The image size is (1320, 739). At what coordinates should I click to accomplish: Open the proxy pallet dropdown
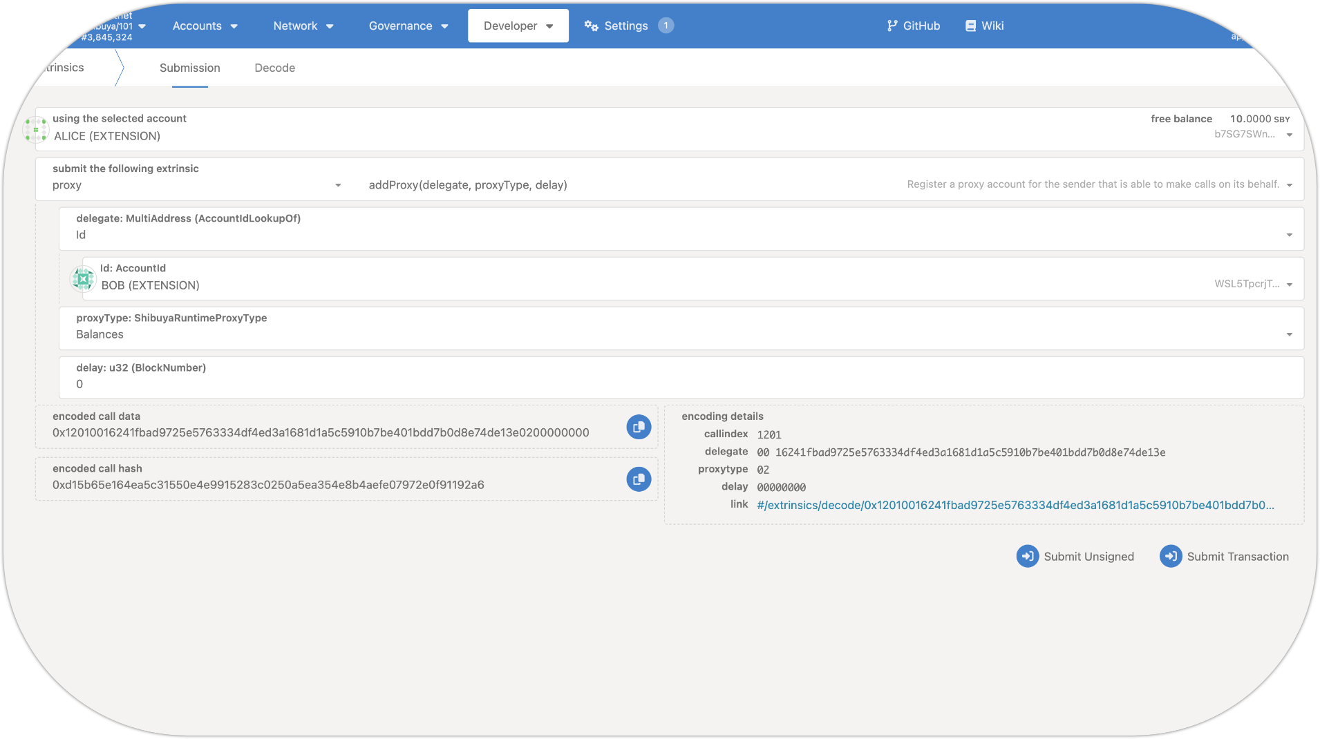coord(197,185)
